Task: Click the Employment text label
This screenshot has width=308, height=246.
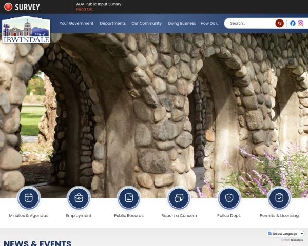Action: [79, 215]
